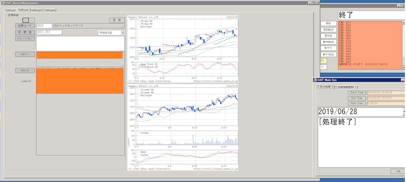Click the SAIT_MasterMaintenance title bar icon
Image resolution: width=406 pixels, height=182 pixels.
(x=3, y=3)
